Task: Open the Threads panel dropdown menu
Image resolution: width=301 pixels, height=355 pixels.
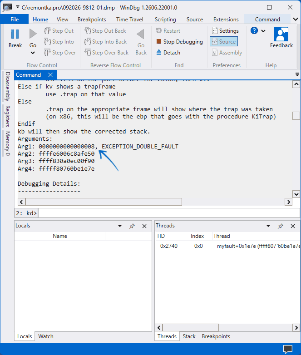Action: pos(268,226)
